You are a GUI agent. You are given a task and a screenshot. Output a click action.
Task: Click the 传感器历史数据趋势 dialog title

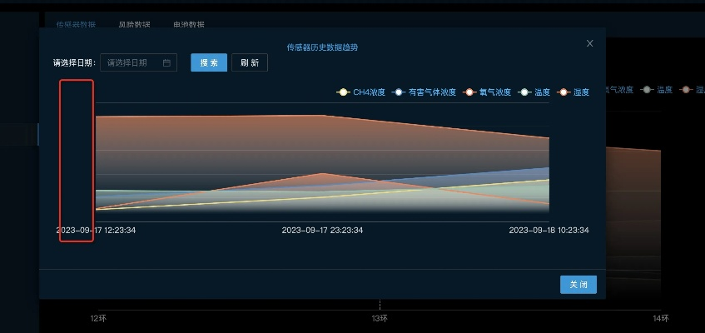[x=322, y=47]
